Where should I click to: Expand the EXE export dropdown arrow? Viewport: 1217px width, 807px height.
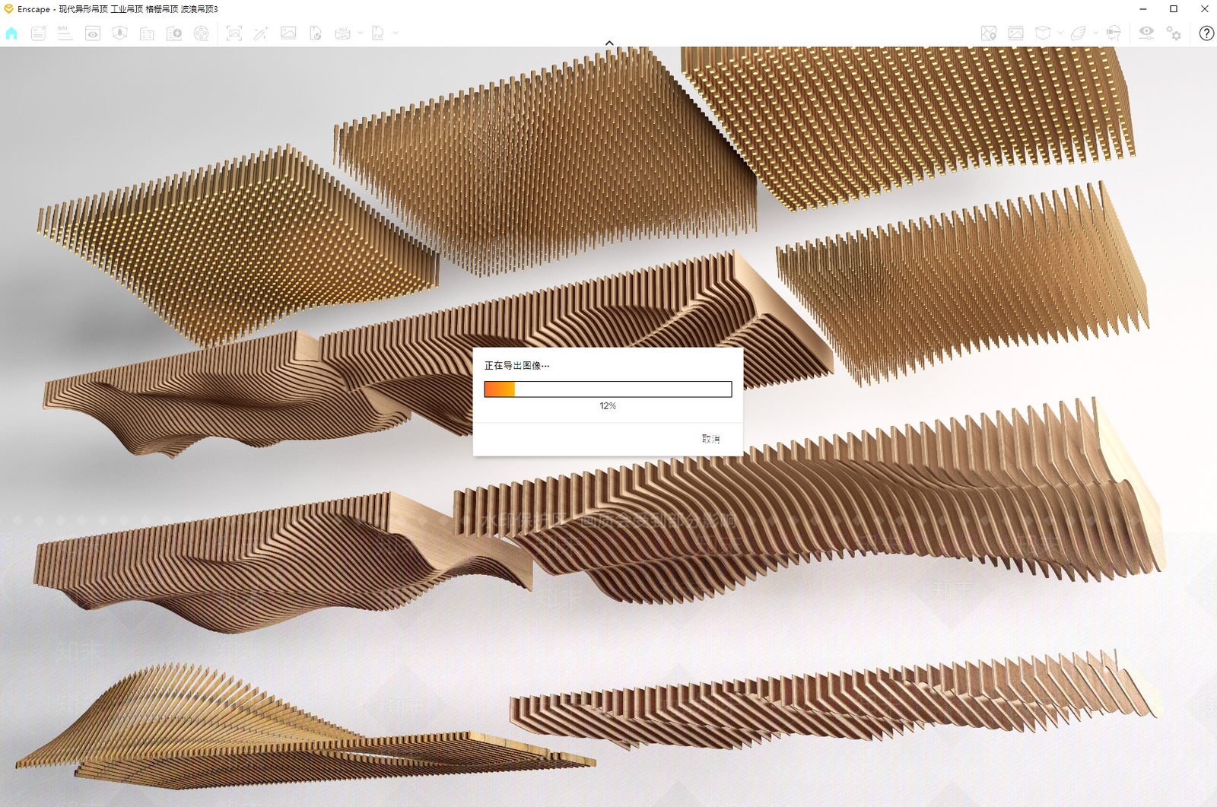pos(396,33)
